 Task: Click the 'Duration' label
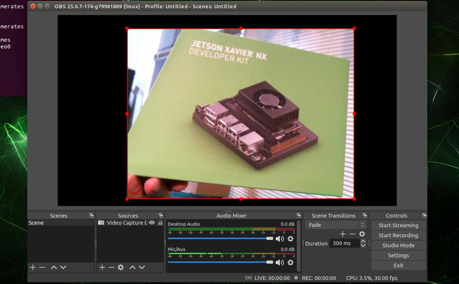(316, 243)
